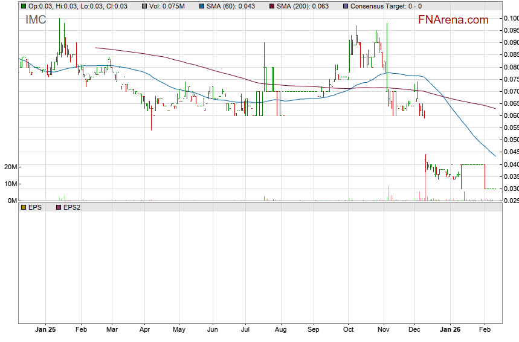Select the IMC ticker label
The image size is (519, 342).
36,20
